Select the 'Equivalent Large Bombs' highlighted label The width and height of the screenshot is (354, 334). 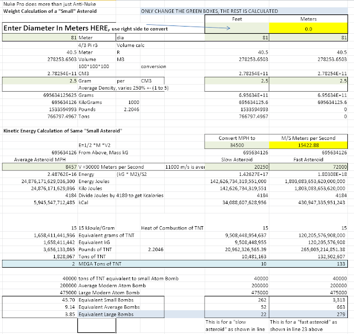106,314
